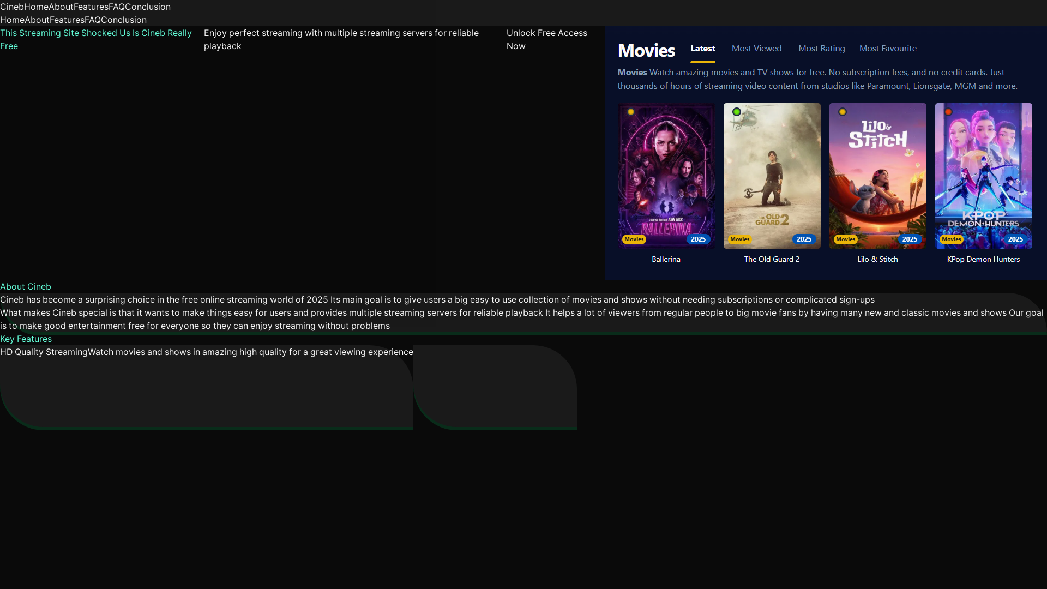Open Features in second navigation row
The image size is (1047, 589).
click(x=67, y=20)
